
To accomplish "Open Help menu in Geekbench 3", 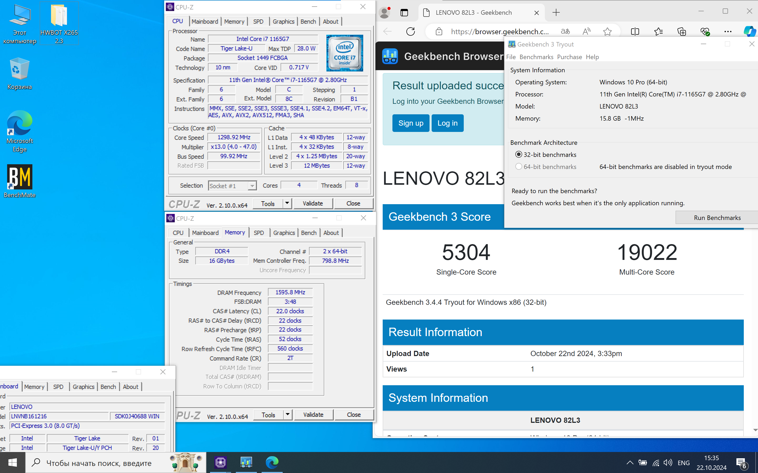I will coord(592,57).
